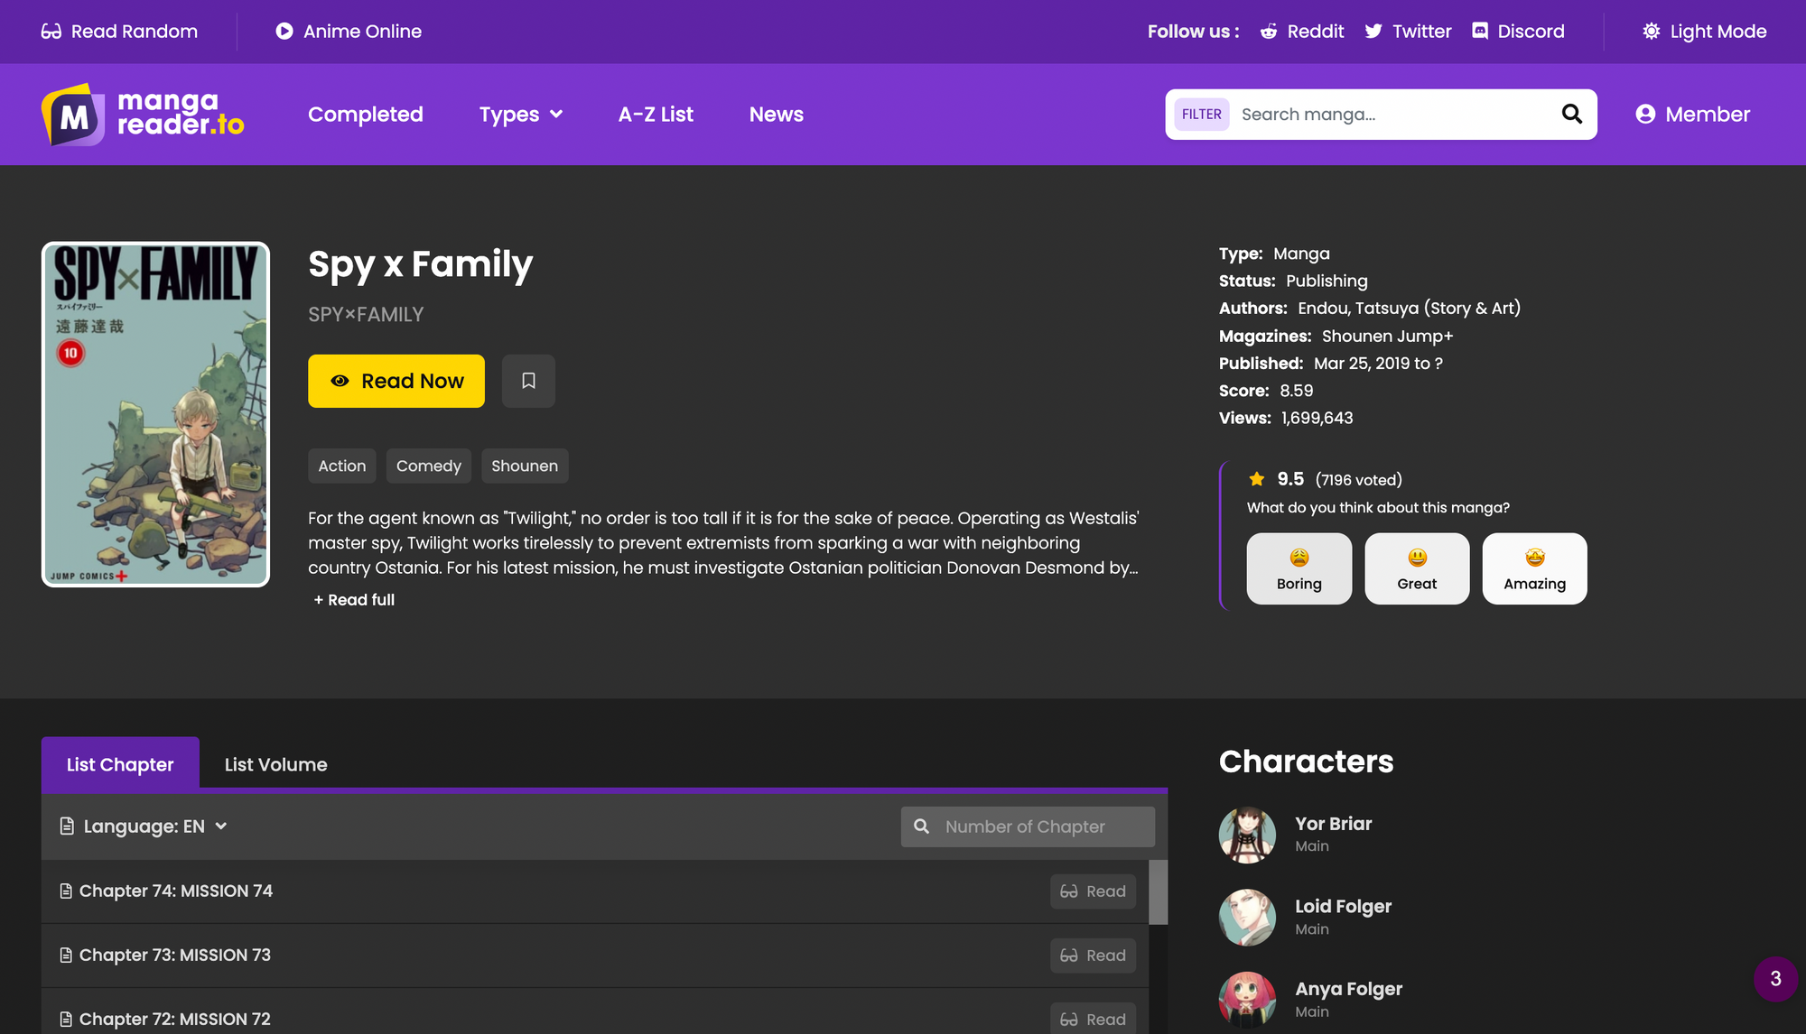Switch to the List Volume tab

click(x=276, y=764)
